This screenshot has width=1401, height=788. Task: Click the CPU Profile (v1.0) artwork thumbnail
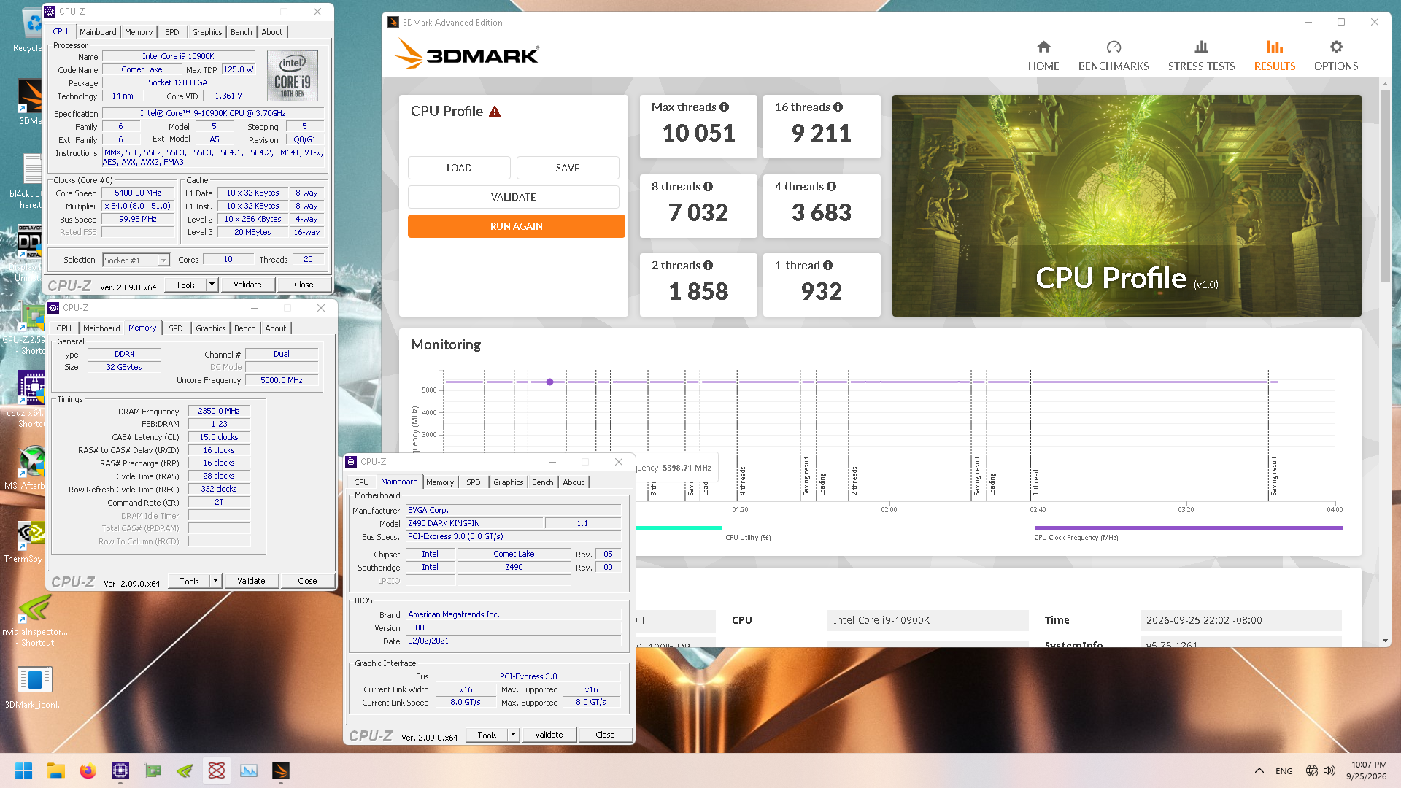(1127, 206)
